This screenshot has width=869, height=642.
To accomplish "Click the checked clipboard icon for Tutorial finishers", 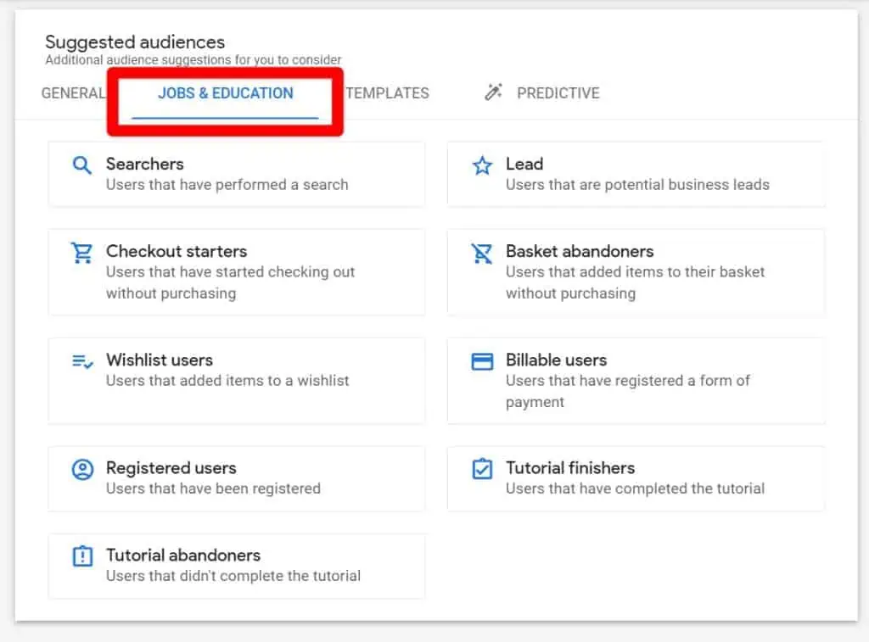I will click(481, 469).
